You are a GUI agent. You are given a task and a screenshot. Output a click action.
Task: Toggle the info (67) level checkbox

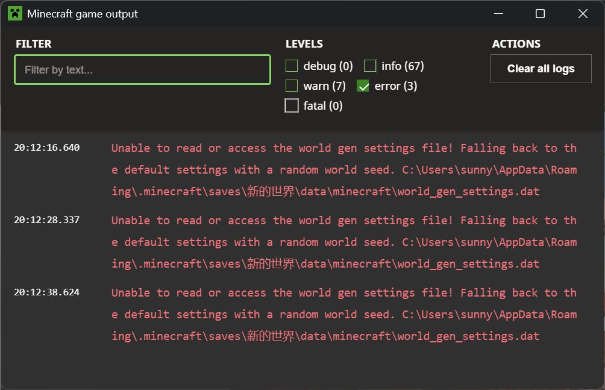(370, 66)
